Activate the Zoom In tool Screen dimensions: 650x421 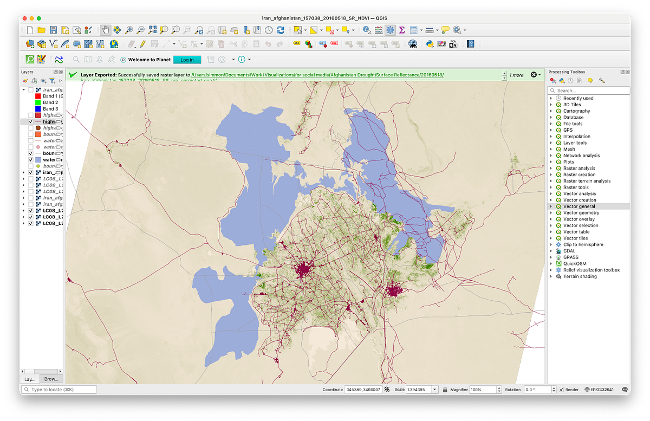(x=128, y=30)
